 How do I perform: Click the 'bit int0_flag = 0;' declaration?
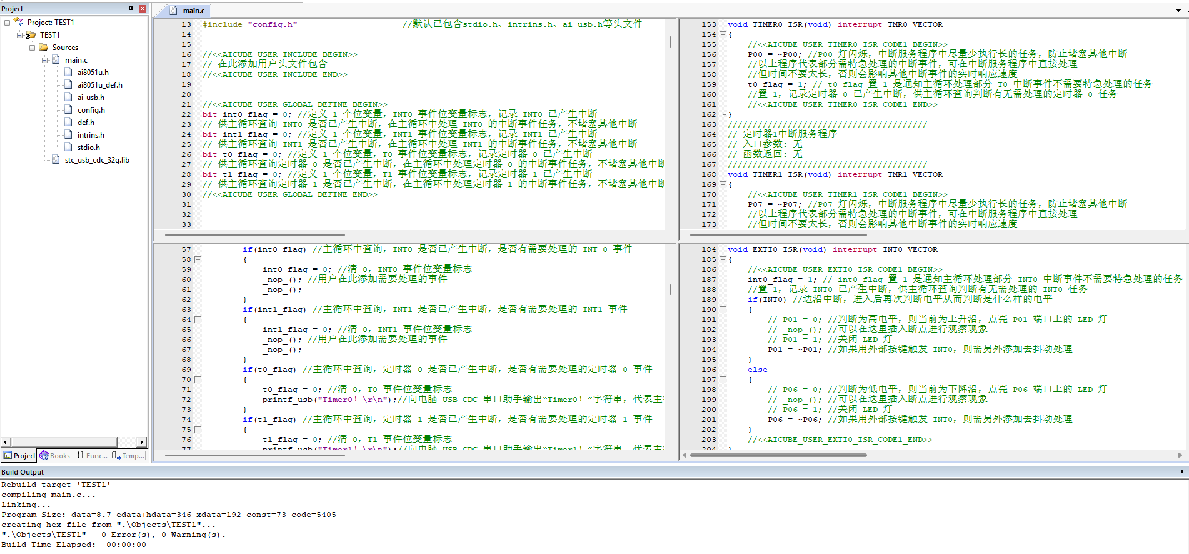tap(247, 115)
